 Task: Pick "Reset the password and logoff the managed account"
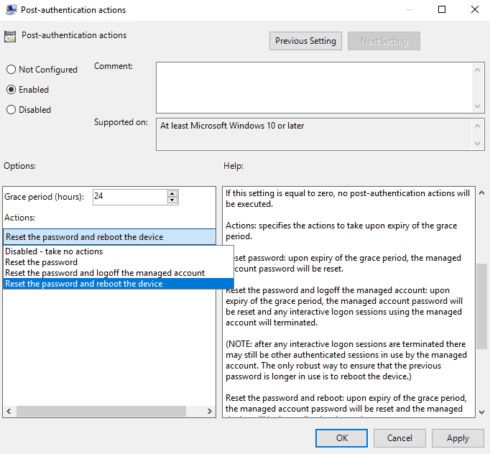tap(105, 273)
